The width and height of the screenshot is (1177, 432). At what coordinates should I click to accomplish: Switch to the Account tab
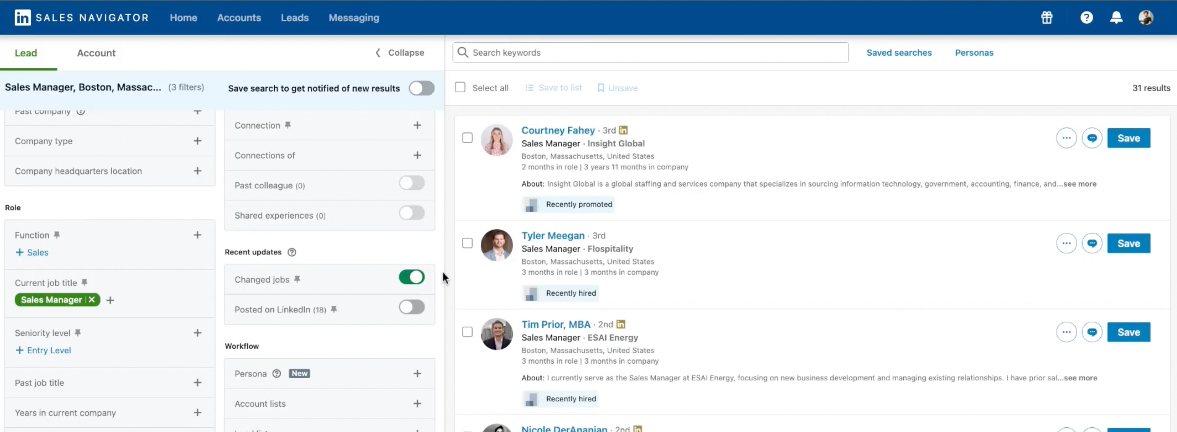pos(96,53)
